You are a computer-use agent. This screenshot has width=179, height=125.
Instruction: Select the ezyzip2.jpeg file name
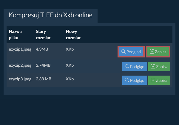[20, 65]
